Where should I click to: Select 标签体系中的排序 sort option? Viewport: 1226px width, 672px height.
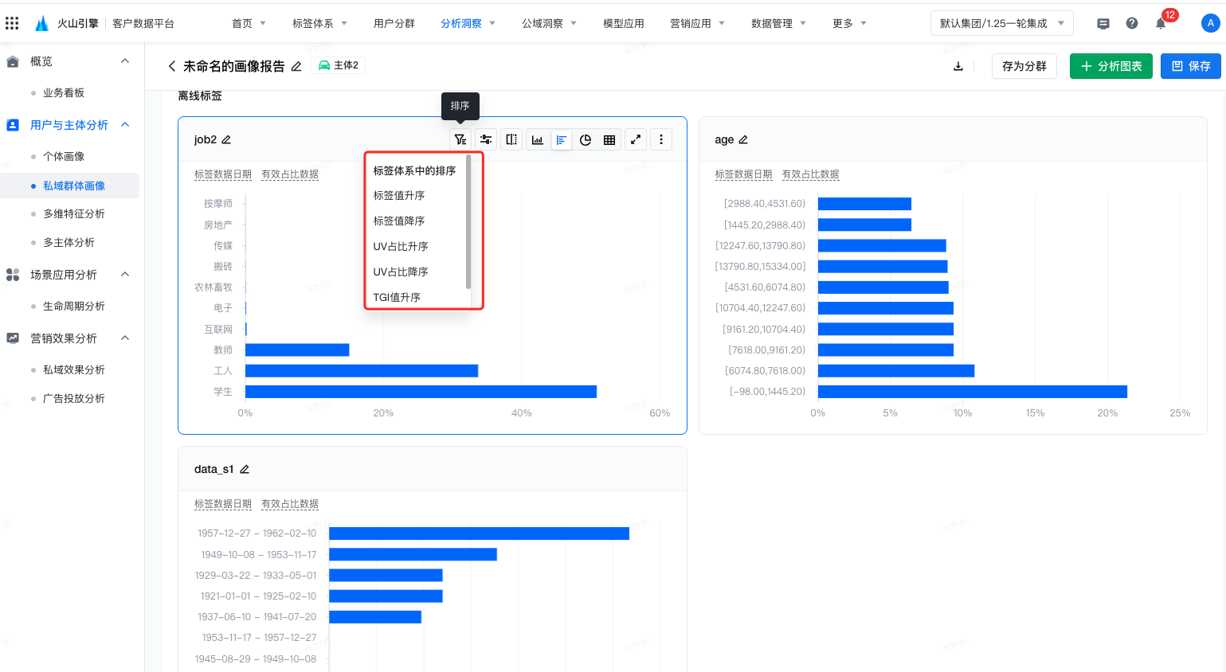416,170
